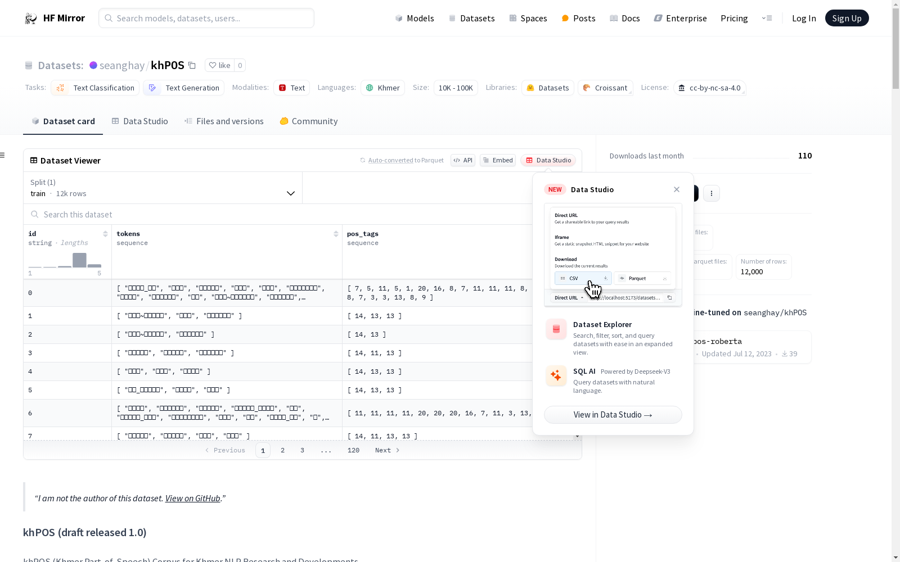The image size is (900, 562).
Task: Focus the search models, datasets, users field
Action: click(x=206, y=18)
